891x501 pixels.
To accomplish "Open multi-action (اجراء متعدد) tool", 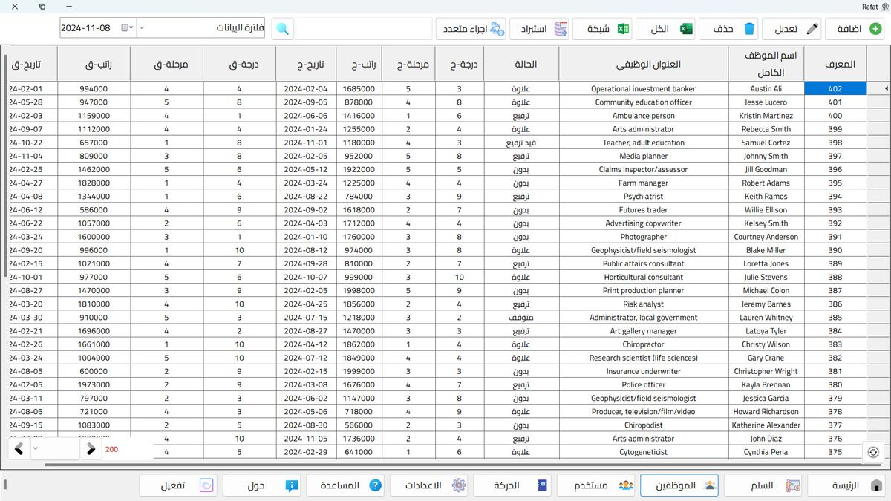I will [496, 29].
